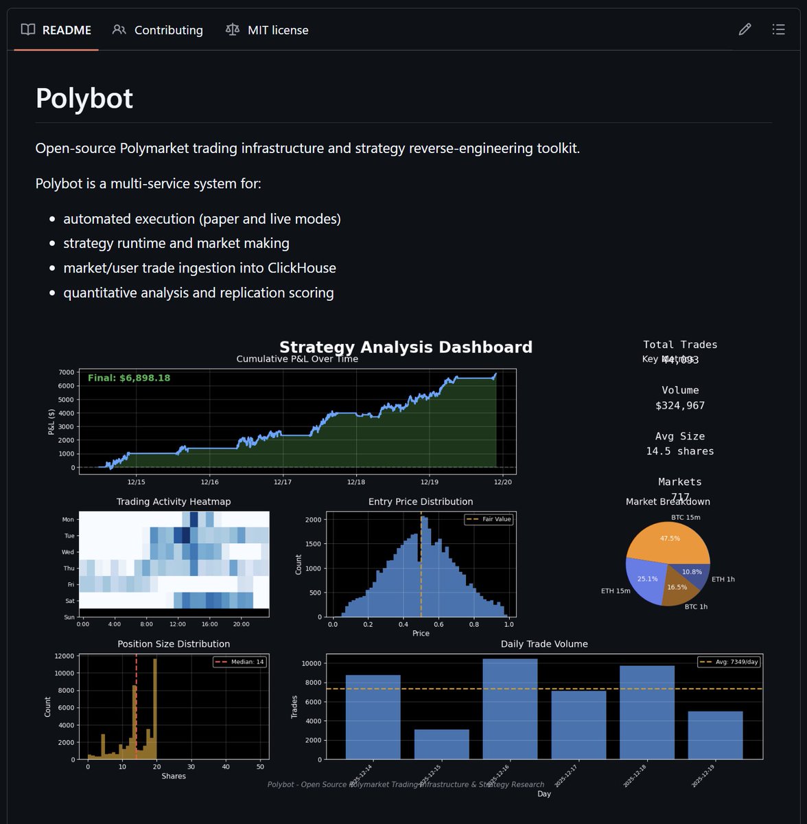Click the Polybot heading

pyautogui.click(x=84, y=98)
